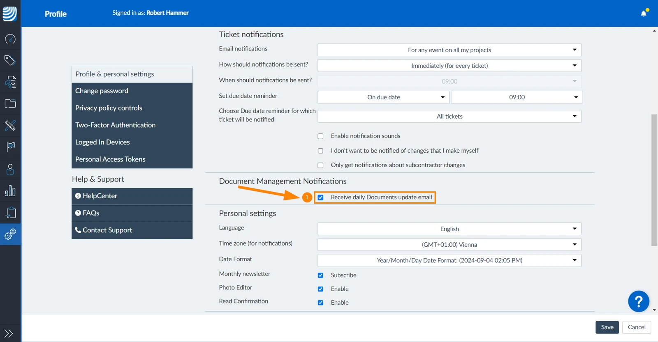The width and height of the screenshot is (658, 342).
Task: Select the flag icon in sidebar
Action: (x=10, y=147)
